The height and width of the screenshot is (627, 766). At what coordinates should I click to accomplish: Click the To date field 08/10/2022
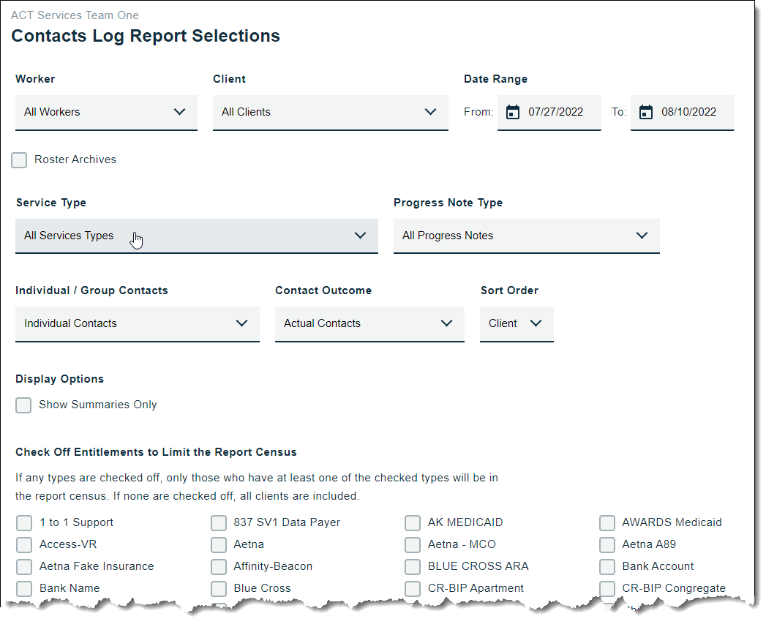click(x=688, y=112)
